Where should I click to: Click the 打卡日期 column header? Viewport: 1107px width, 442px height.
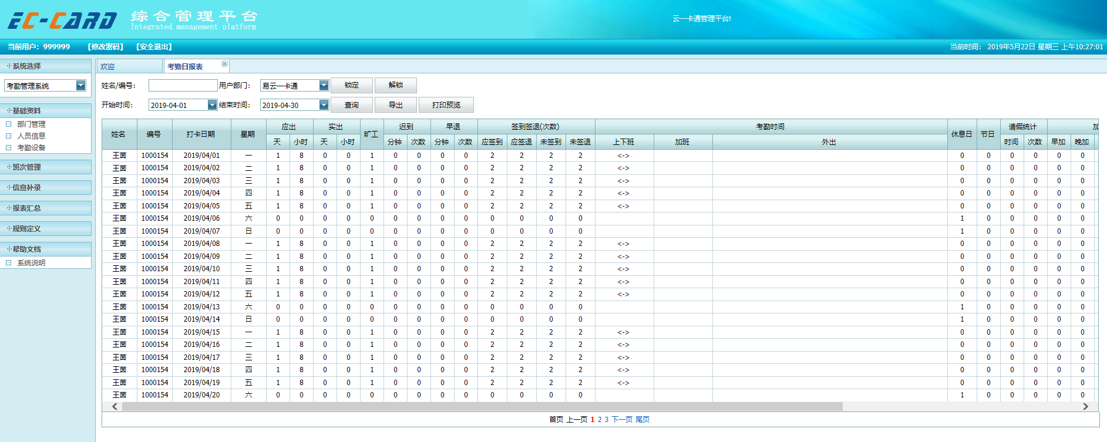201,134
